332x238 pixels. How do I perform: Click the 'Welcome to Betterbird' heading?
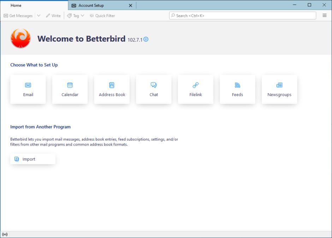82,39
